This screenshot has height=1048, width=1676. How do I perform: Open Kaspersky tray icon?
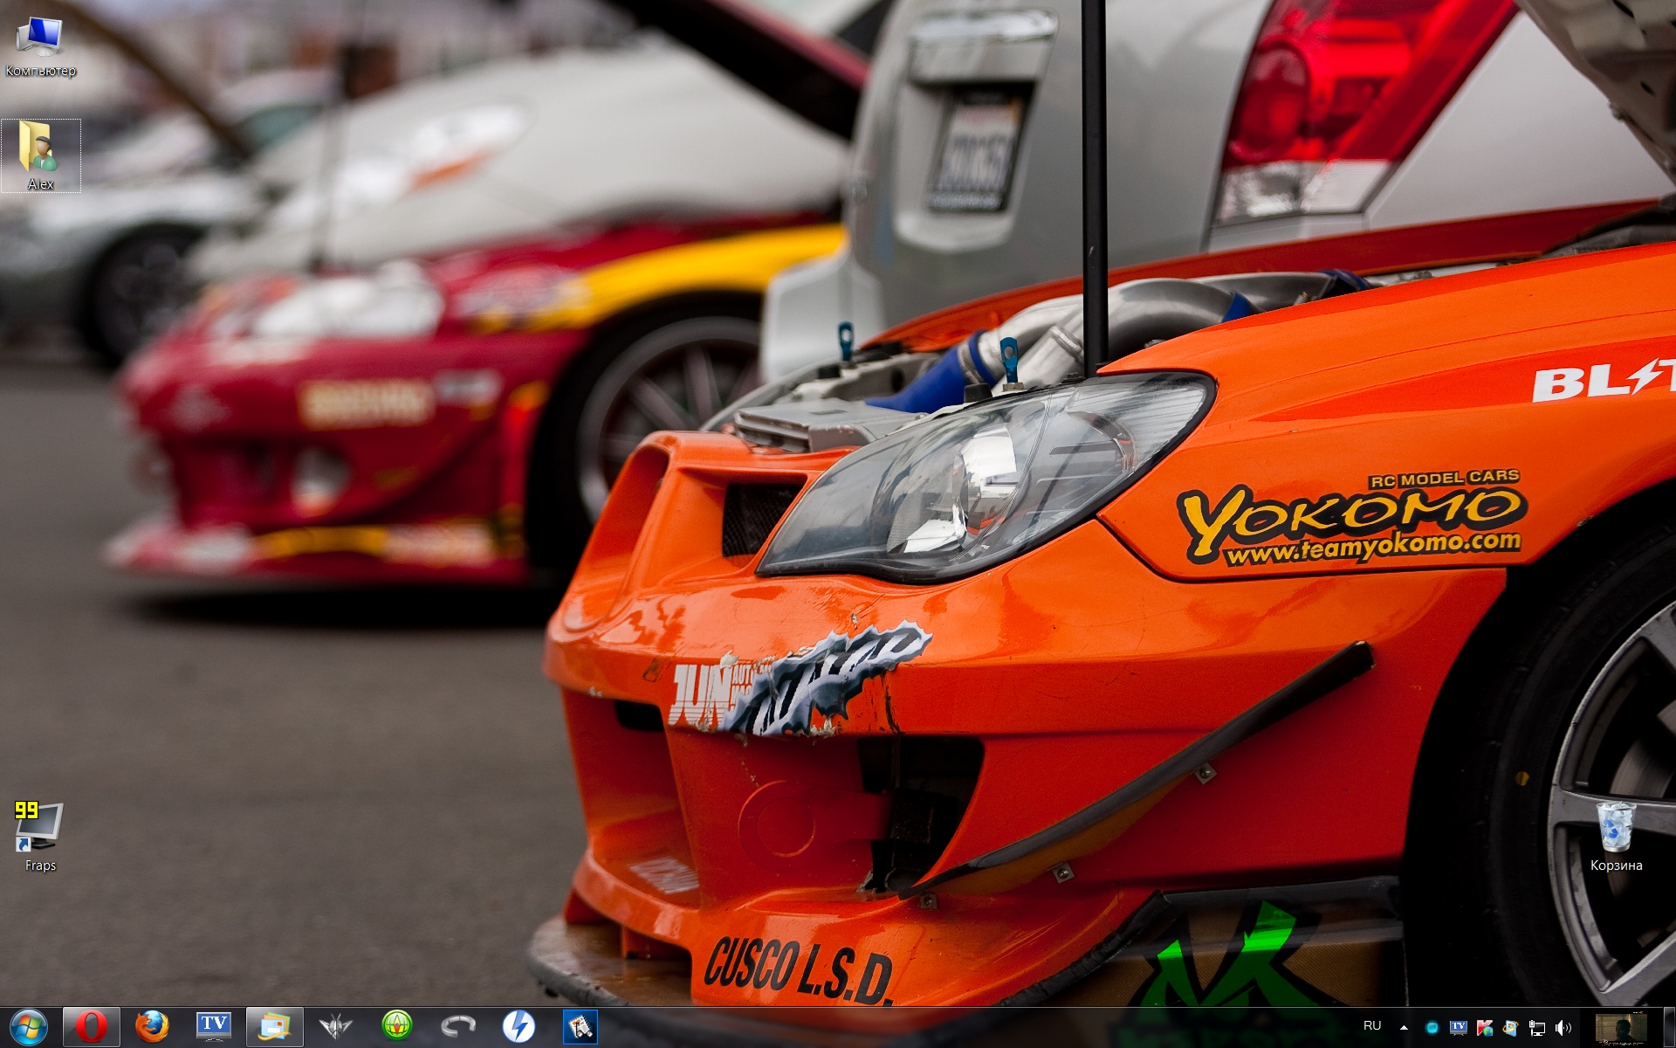(x=1484, y=1028)
